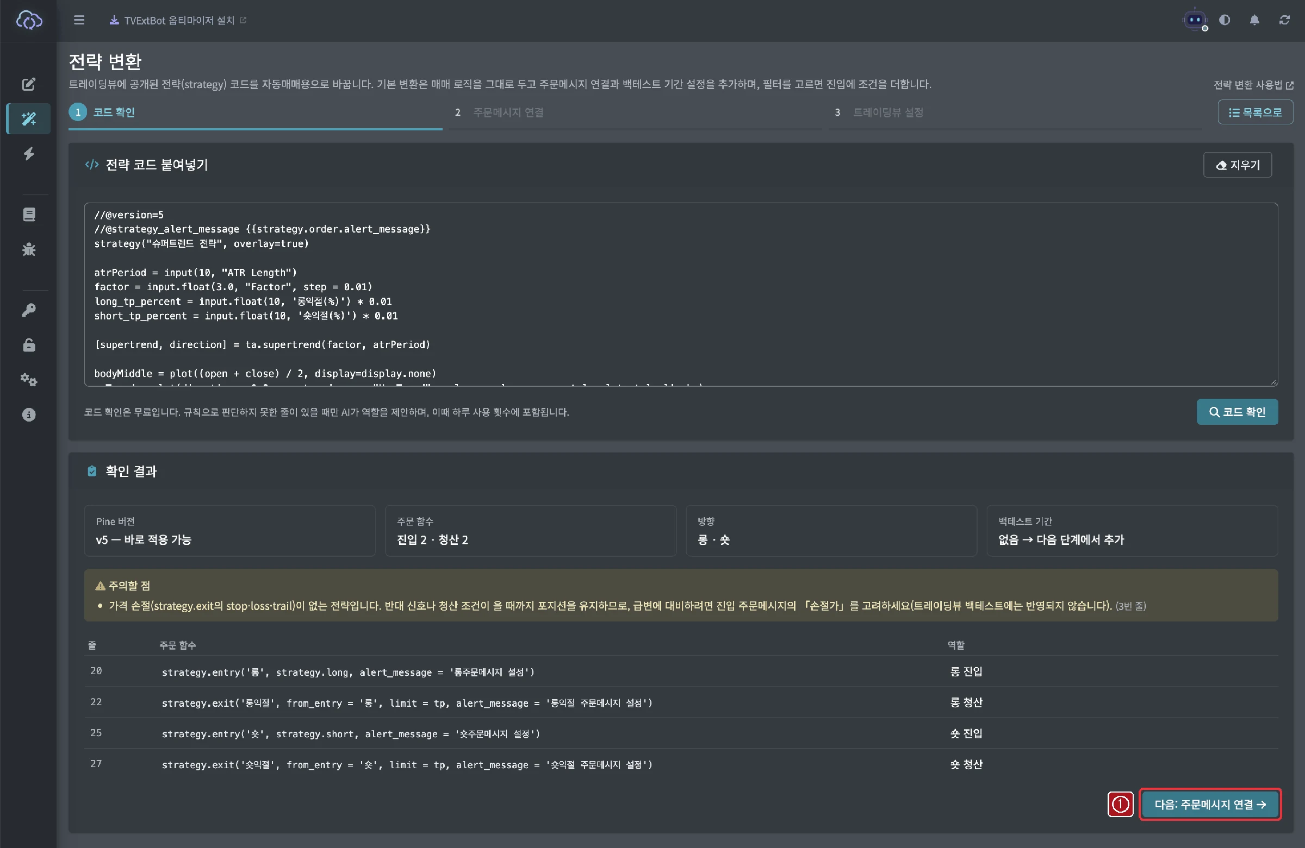Open the unlock padlock sidebar icon
The image size is (1305, 848).
pos(28,344)
